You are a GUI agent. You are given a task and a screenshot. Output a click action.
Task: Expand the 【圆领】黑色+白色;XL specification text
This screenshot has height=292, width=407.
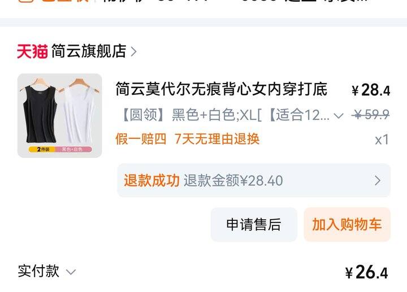coord(226,115)
